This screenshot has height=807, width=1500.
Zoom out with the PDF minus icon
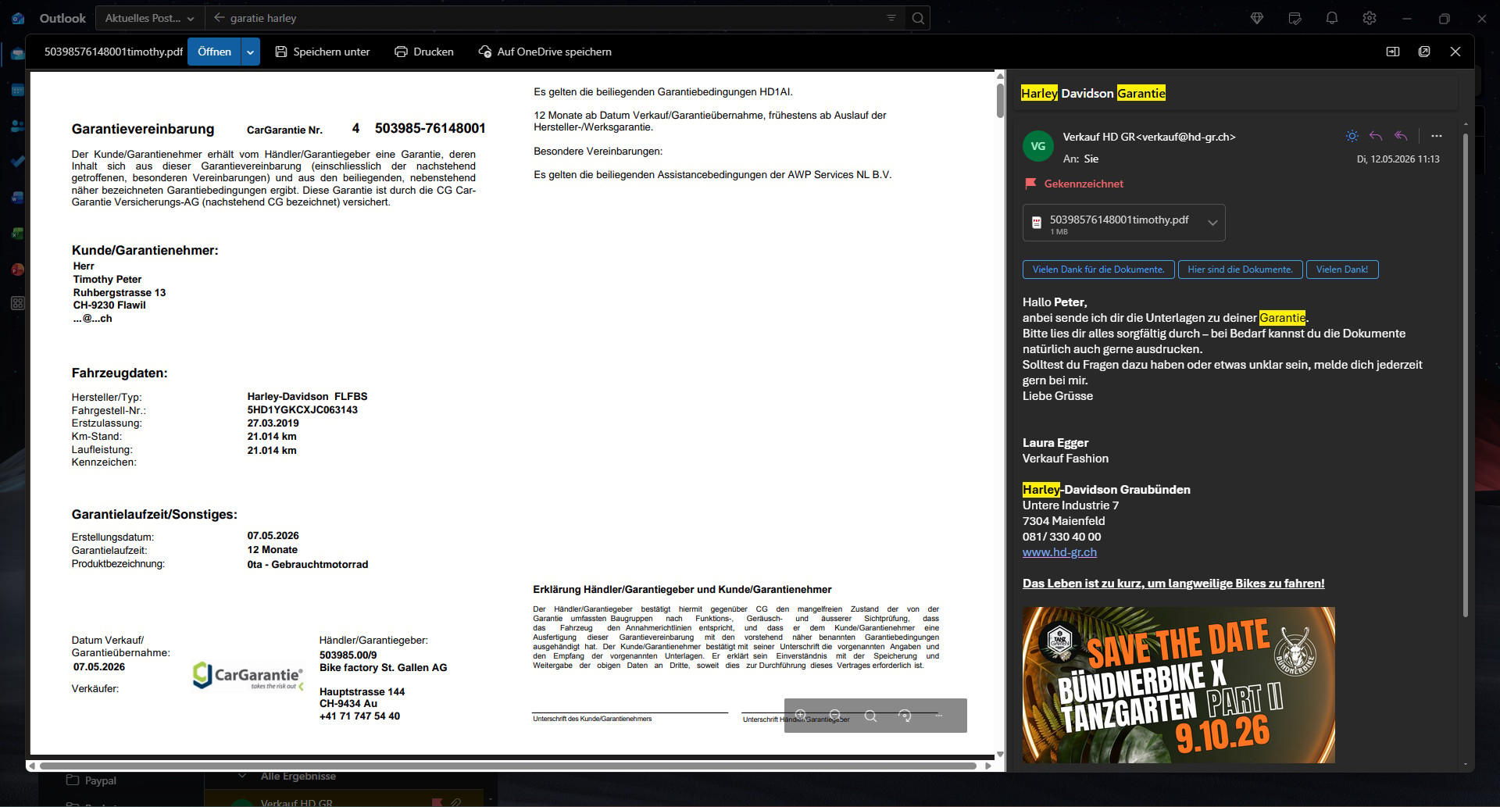(835, 716)
